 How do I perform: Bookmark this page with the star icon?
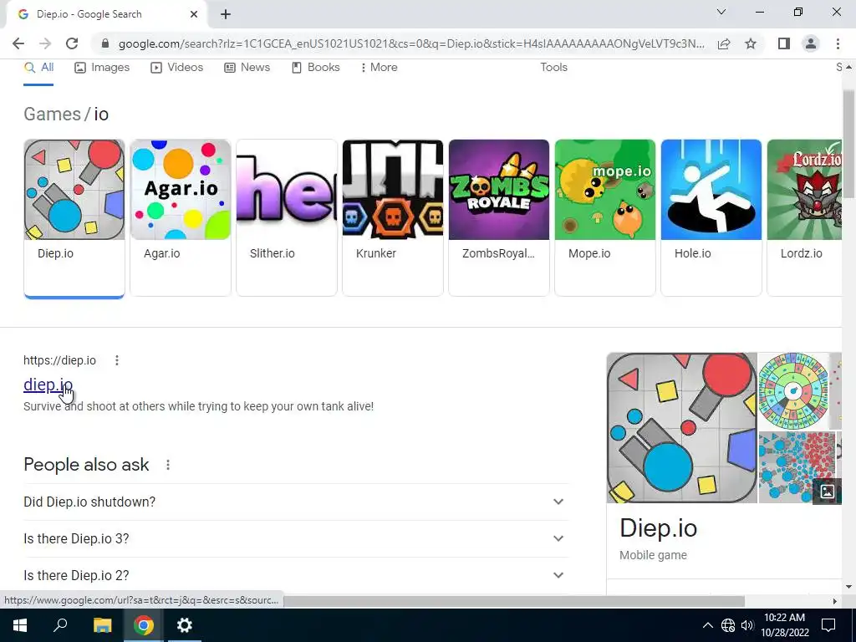coord(751,43)
